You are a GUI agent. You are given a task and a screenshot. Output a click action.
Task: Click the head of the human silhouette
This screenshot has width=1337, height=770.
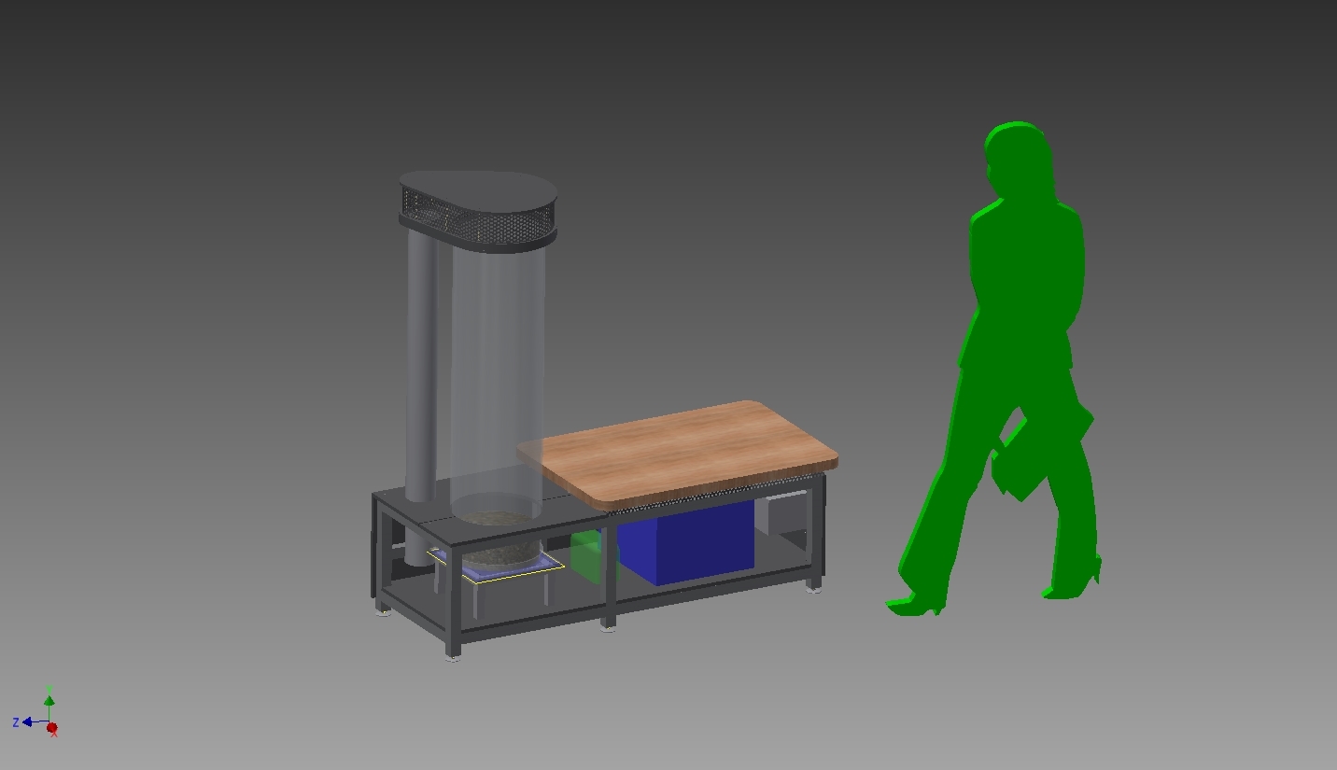[x=1016, y=159]
